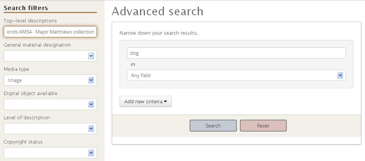The width and height of the screenshot is (365, 161).
Task: Click the Copyright status dropdown arrow icon
Action: click(91, 153)
